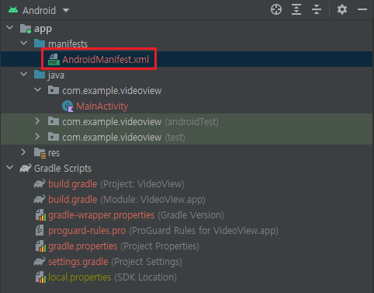This screenshot has width=374, height=293.
Task: Open the project view gear options
Action: [x=342, y=10]
